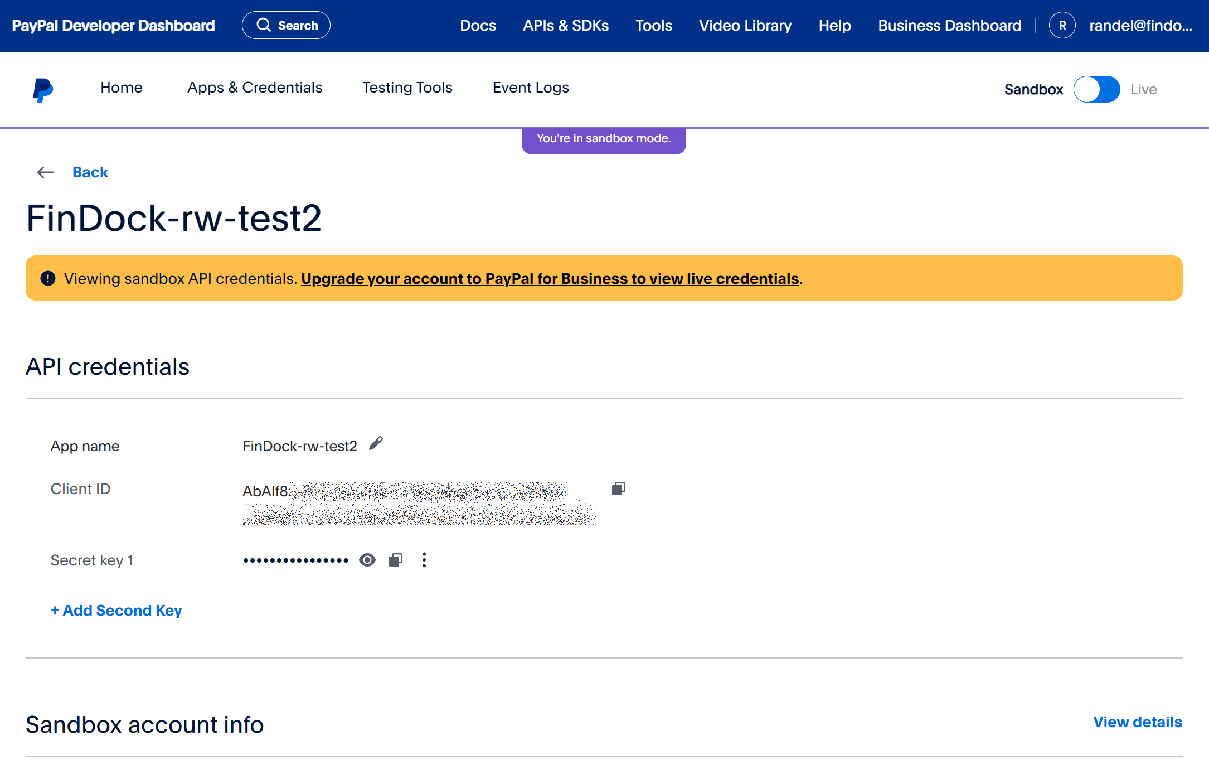1209x774 pixels.
Task: Click Add Second Key
Action: click(116, 610)
